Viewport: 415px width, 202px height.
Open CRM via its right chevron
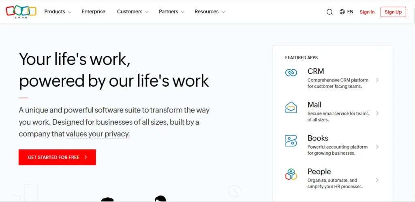coord(377,80)
